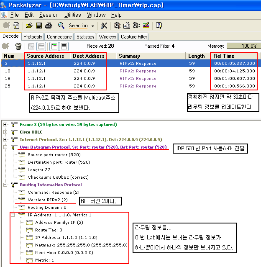Screen dimensions: 261x267
Task: Select the Checksum: 0x0b8c field
Action: point(58,177)
